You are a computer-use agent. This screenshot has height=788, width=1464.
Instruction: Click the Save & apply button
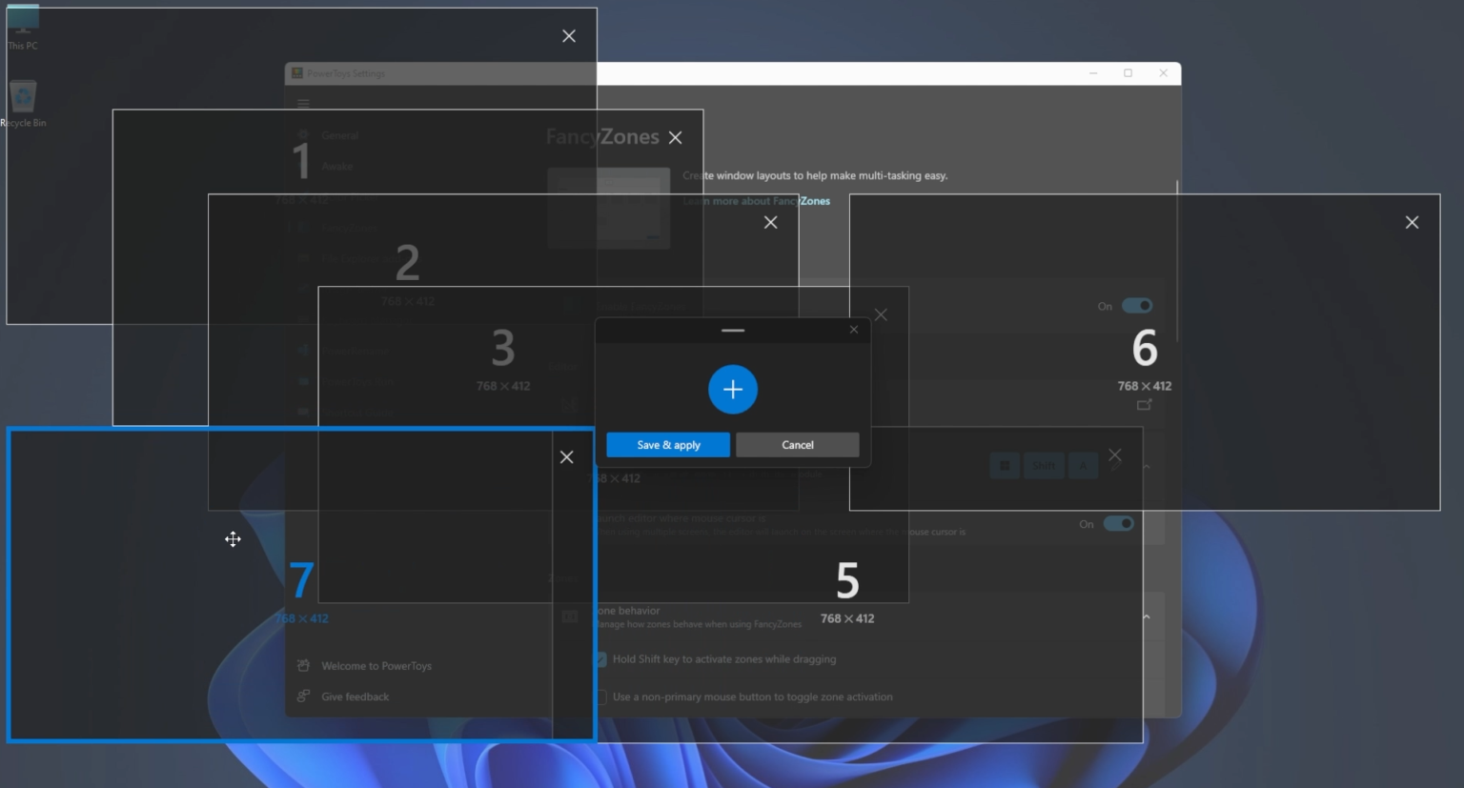pos(667,444)
